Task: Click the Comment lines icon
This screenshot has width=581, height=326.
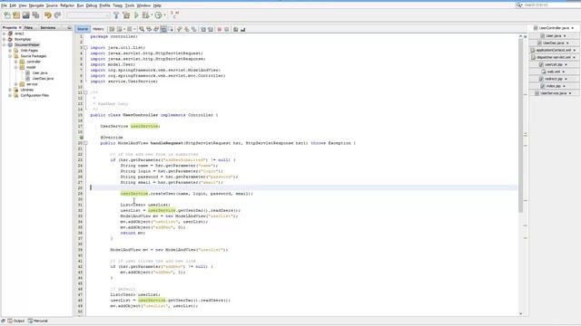Action: (x=236, y=29)
